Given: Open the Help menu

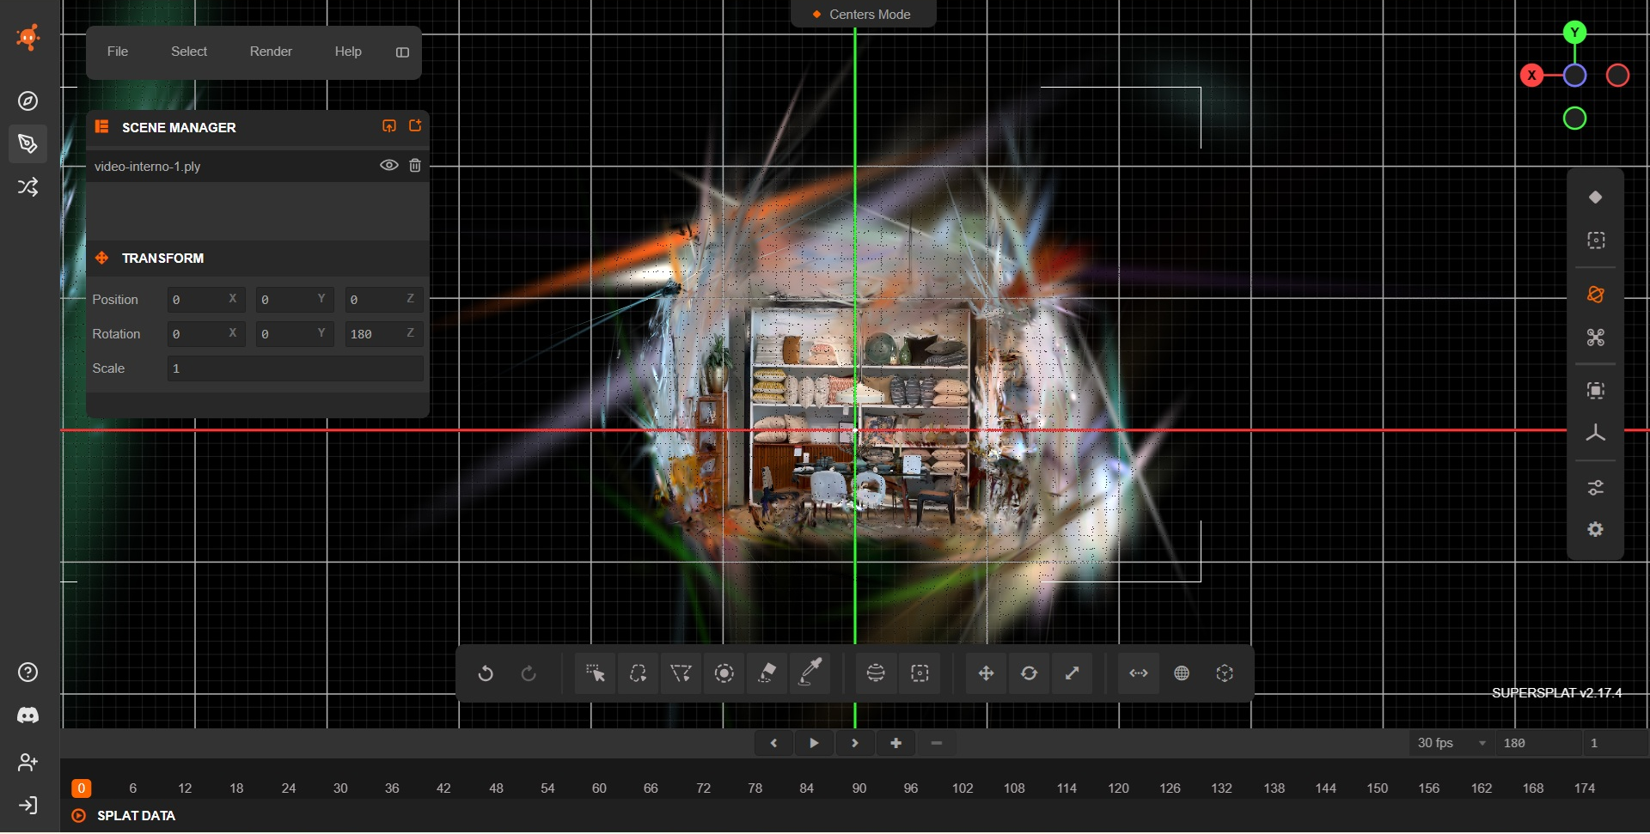Looking at the screenshot, I should click(x=348, y=52).
